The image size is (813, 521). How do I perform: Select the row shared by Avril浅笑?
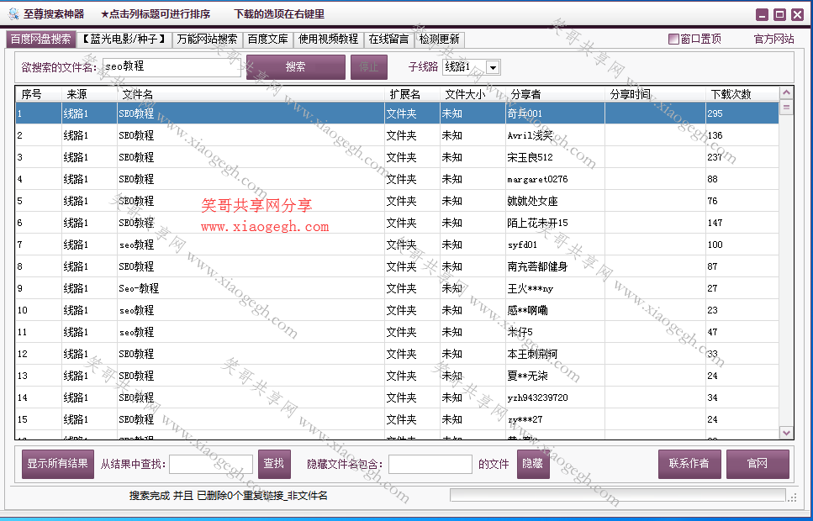(x=397, y=135)
